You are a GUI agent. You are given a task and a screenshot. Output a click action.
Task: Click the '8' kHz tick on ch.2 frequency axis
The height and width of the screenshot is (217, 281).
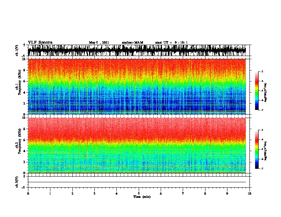pos(25,129)
